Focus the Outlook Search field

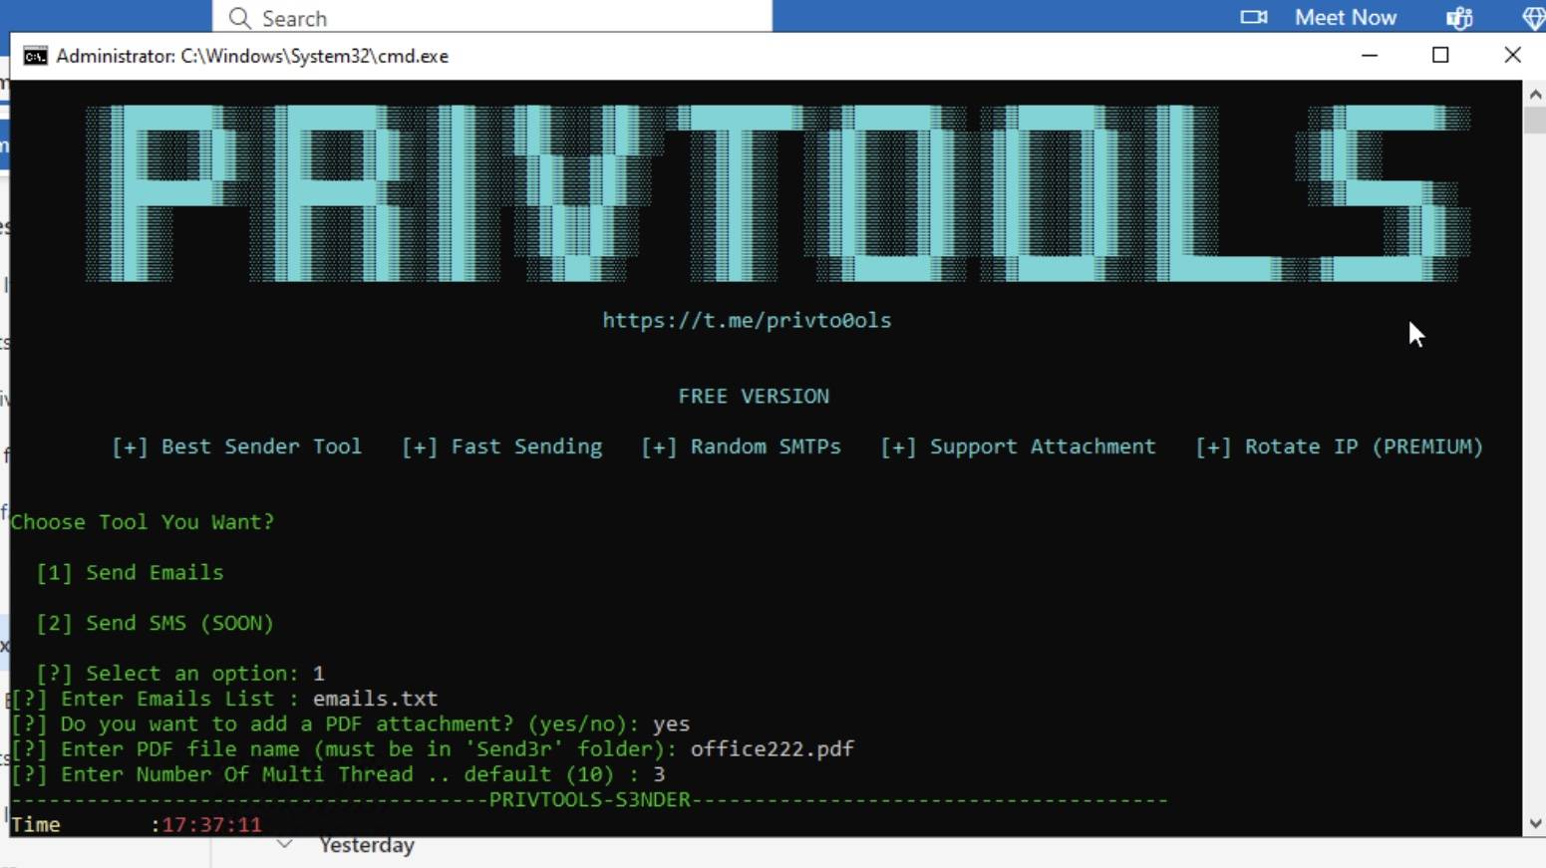(x=492, y=17)
